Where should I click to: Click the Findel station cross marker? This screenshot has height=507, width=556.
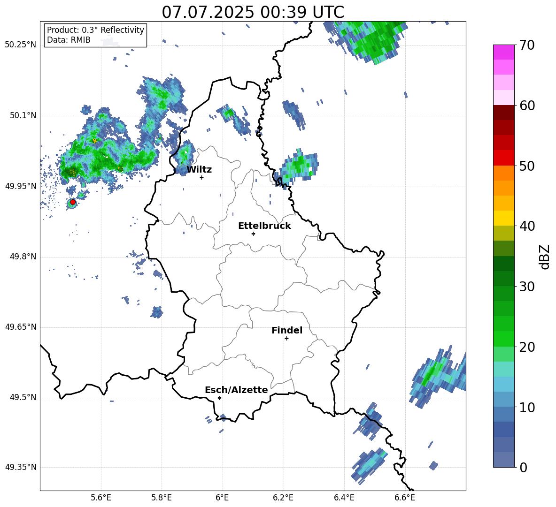286,339
